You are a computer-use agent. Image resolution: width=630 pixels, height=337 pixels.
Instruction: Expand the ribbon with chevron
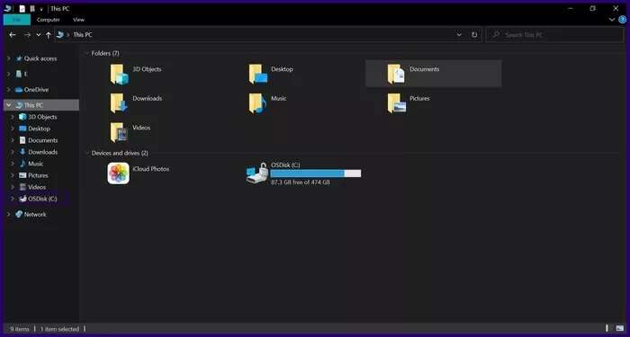612,19
